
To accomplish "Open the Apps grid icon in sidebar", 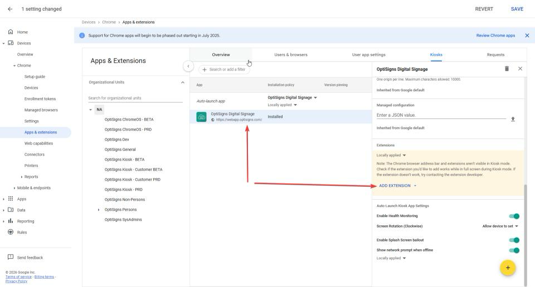I will pos(11,199).
